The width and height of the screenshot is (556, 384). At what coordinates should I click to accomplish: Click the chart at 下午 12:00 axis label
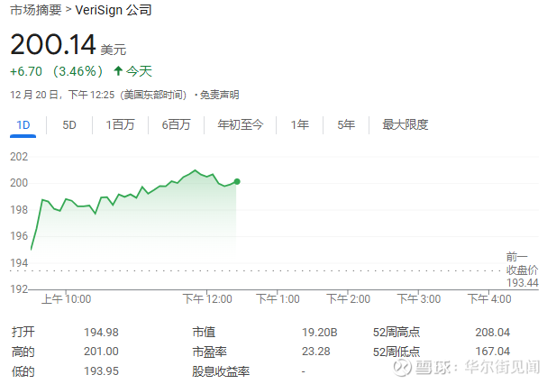click(x=207, y=298)
